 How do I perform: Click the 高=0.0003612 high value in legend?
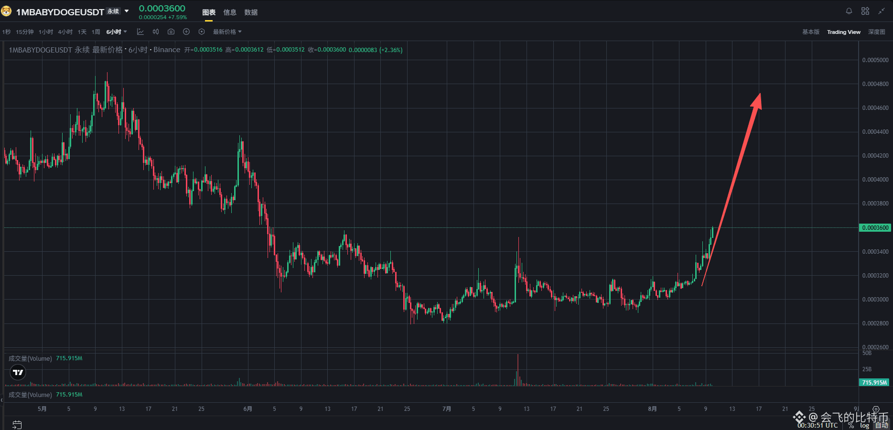pyautogui.click(x=245, y=50)
